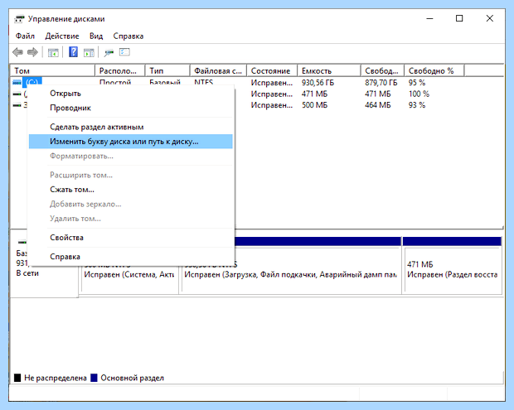This screenshot has height=410, width=514.
Task: Sort by the Том column header
Action: (x=53, y=70)
